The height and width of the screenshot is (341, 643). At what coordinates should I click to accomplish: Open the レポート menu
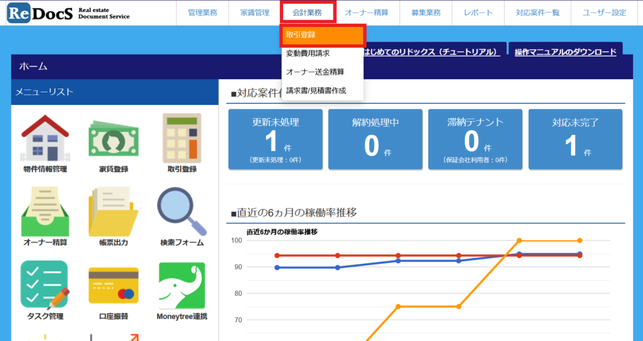point(478,13)
